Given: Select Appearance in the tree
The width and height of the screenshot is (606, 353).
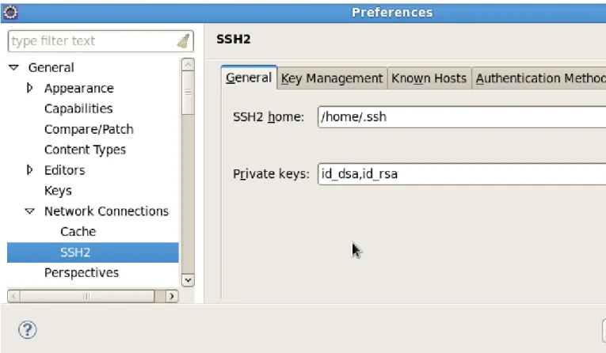Looking at the screenshot, I should (79, 88).
